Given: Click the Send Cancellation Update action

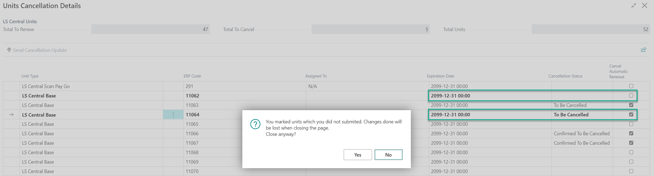Looking at the screenshot, I should (40, 50).
